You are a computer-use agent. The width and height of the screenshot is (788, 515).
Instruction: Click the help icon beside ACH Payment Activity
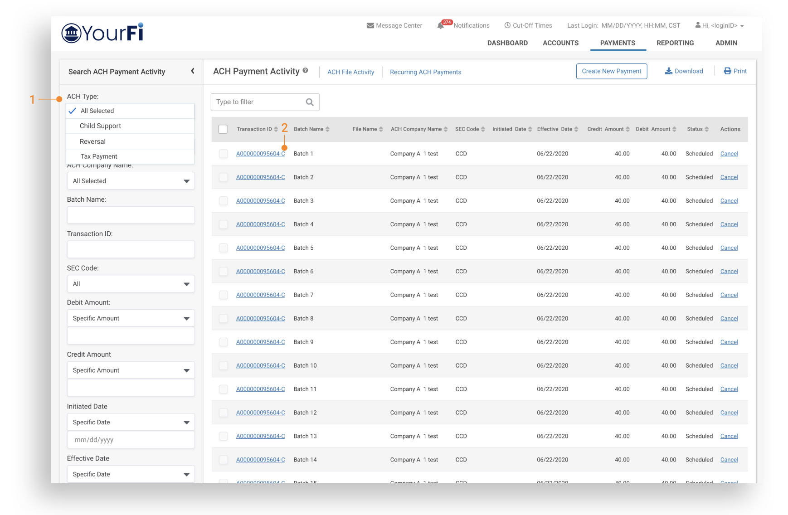coord(306,71)
